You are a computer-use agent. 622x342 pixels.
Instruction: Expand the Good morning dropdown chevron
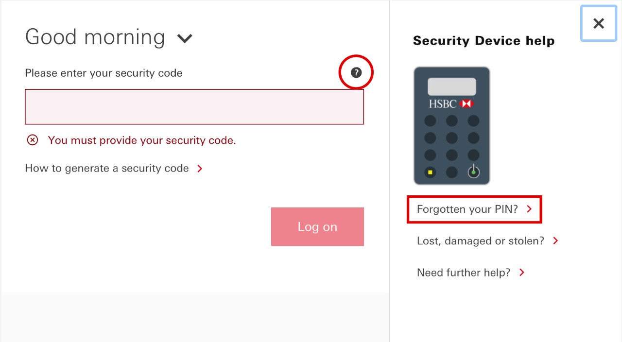pos(185,38)
